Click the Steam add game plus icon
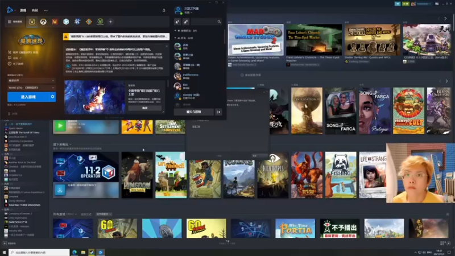Viewport: 455px width, 256px height. pos(5,243)
